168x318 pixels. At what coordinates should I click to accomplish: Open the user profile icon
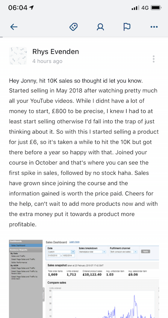100,27
